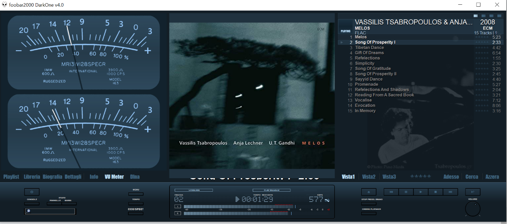Image resolution: width=507 pixels, height=224 pixels.
Task: Click the R channel indicator
Action: point(178,213)
